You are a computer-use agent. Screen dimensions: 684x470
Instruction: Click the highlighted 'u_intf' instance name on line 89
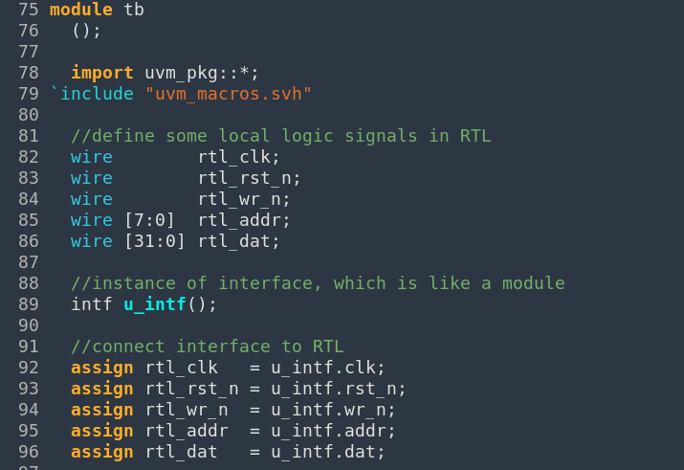(155, 304)
